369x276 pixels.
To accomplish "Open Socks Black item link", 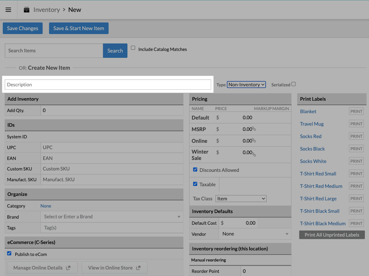I will pyautogui.click(x=312, y=149).
